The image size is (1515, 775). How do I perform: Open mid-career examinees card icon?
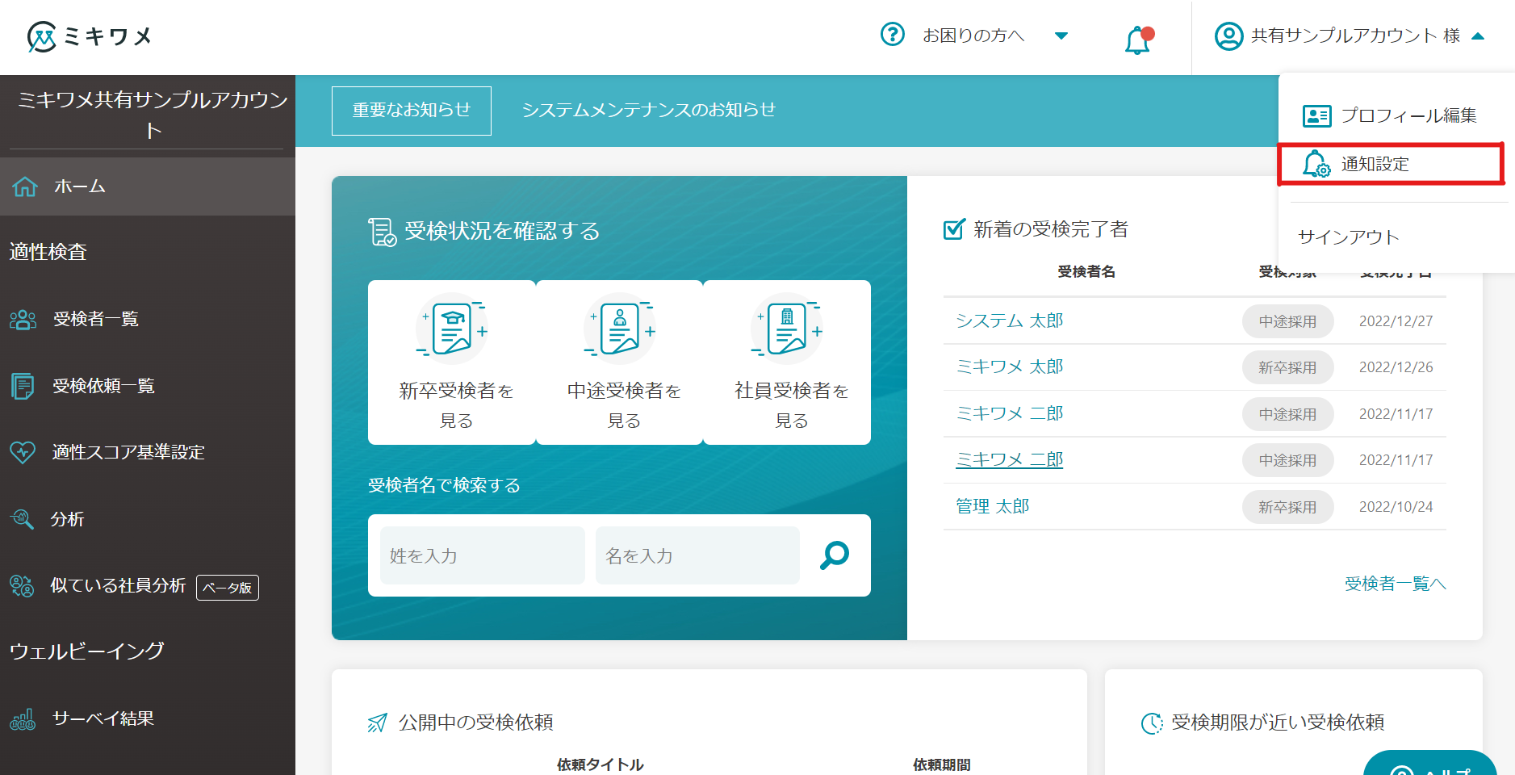pos(621,329)
